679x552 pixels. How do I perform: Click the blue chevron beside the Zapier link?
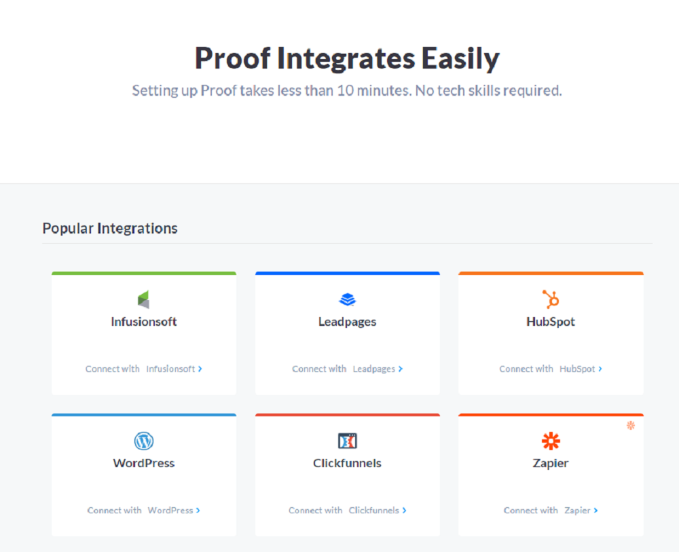(596, 510)
